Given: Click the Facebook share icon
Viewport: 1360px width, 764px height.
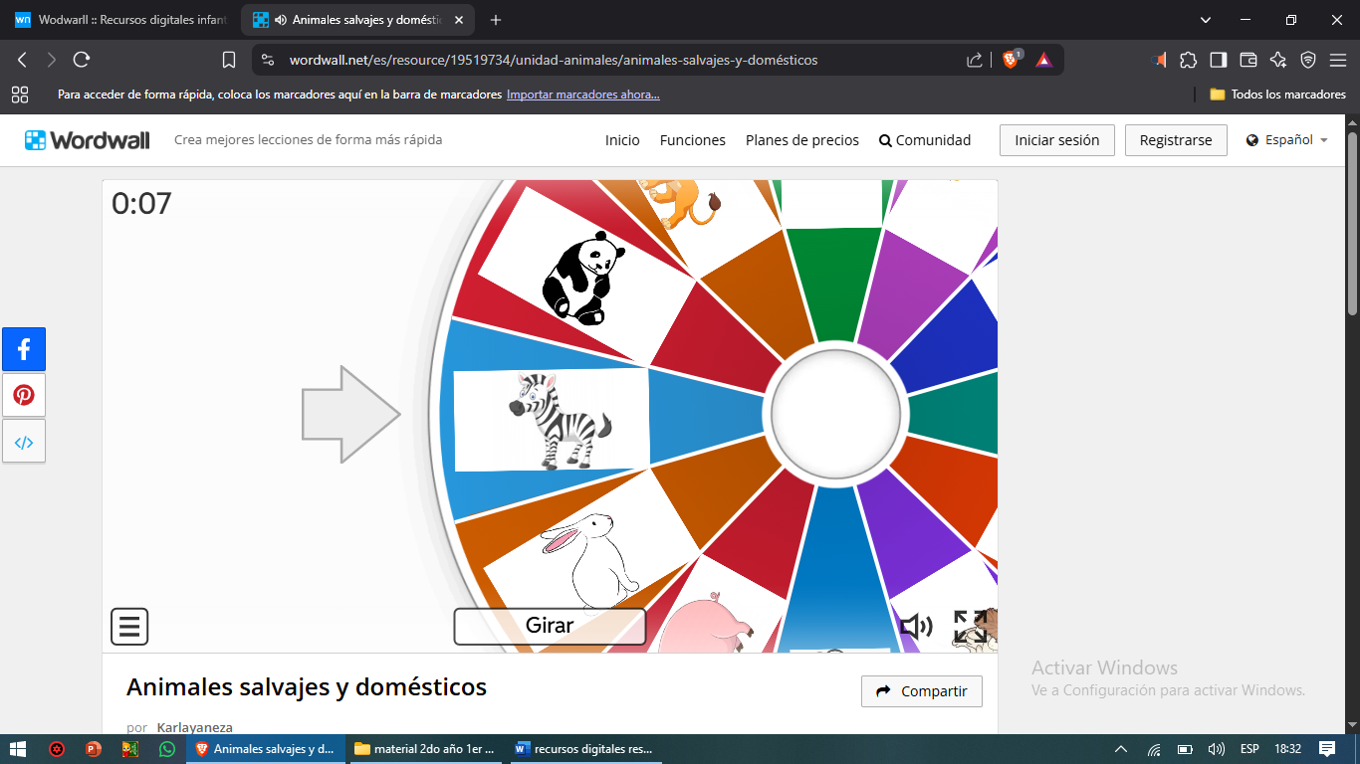Looking at the screenshot, I should (x=24, y=349).
